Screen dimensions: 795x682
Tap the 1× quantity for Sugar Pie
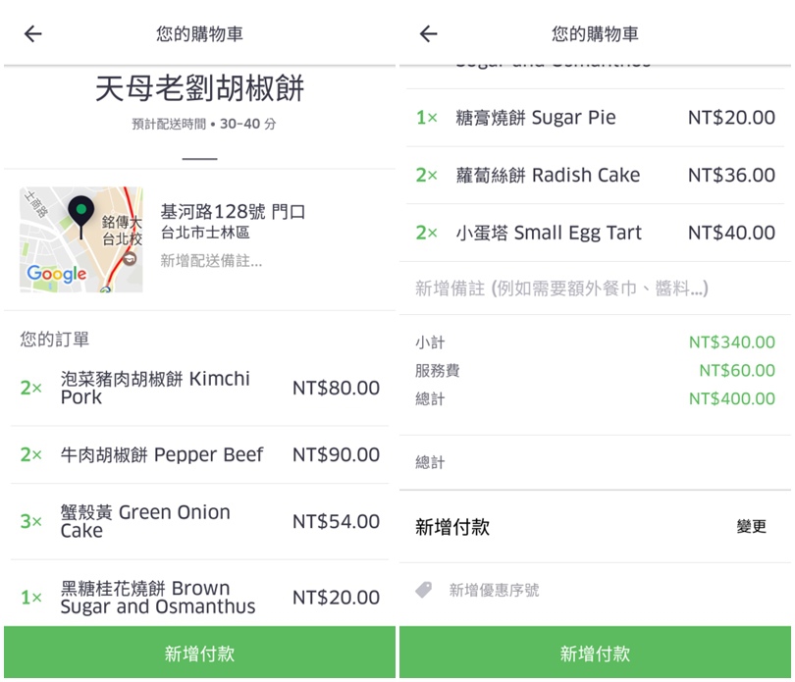pyautogui.click(x=426, y=118)
